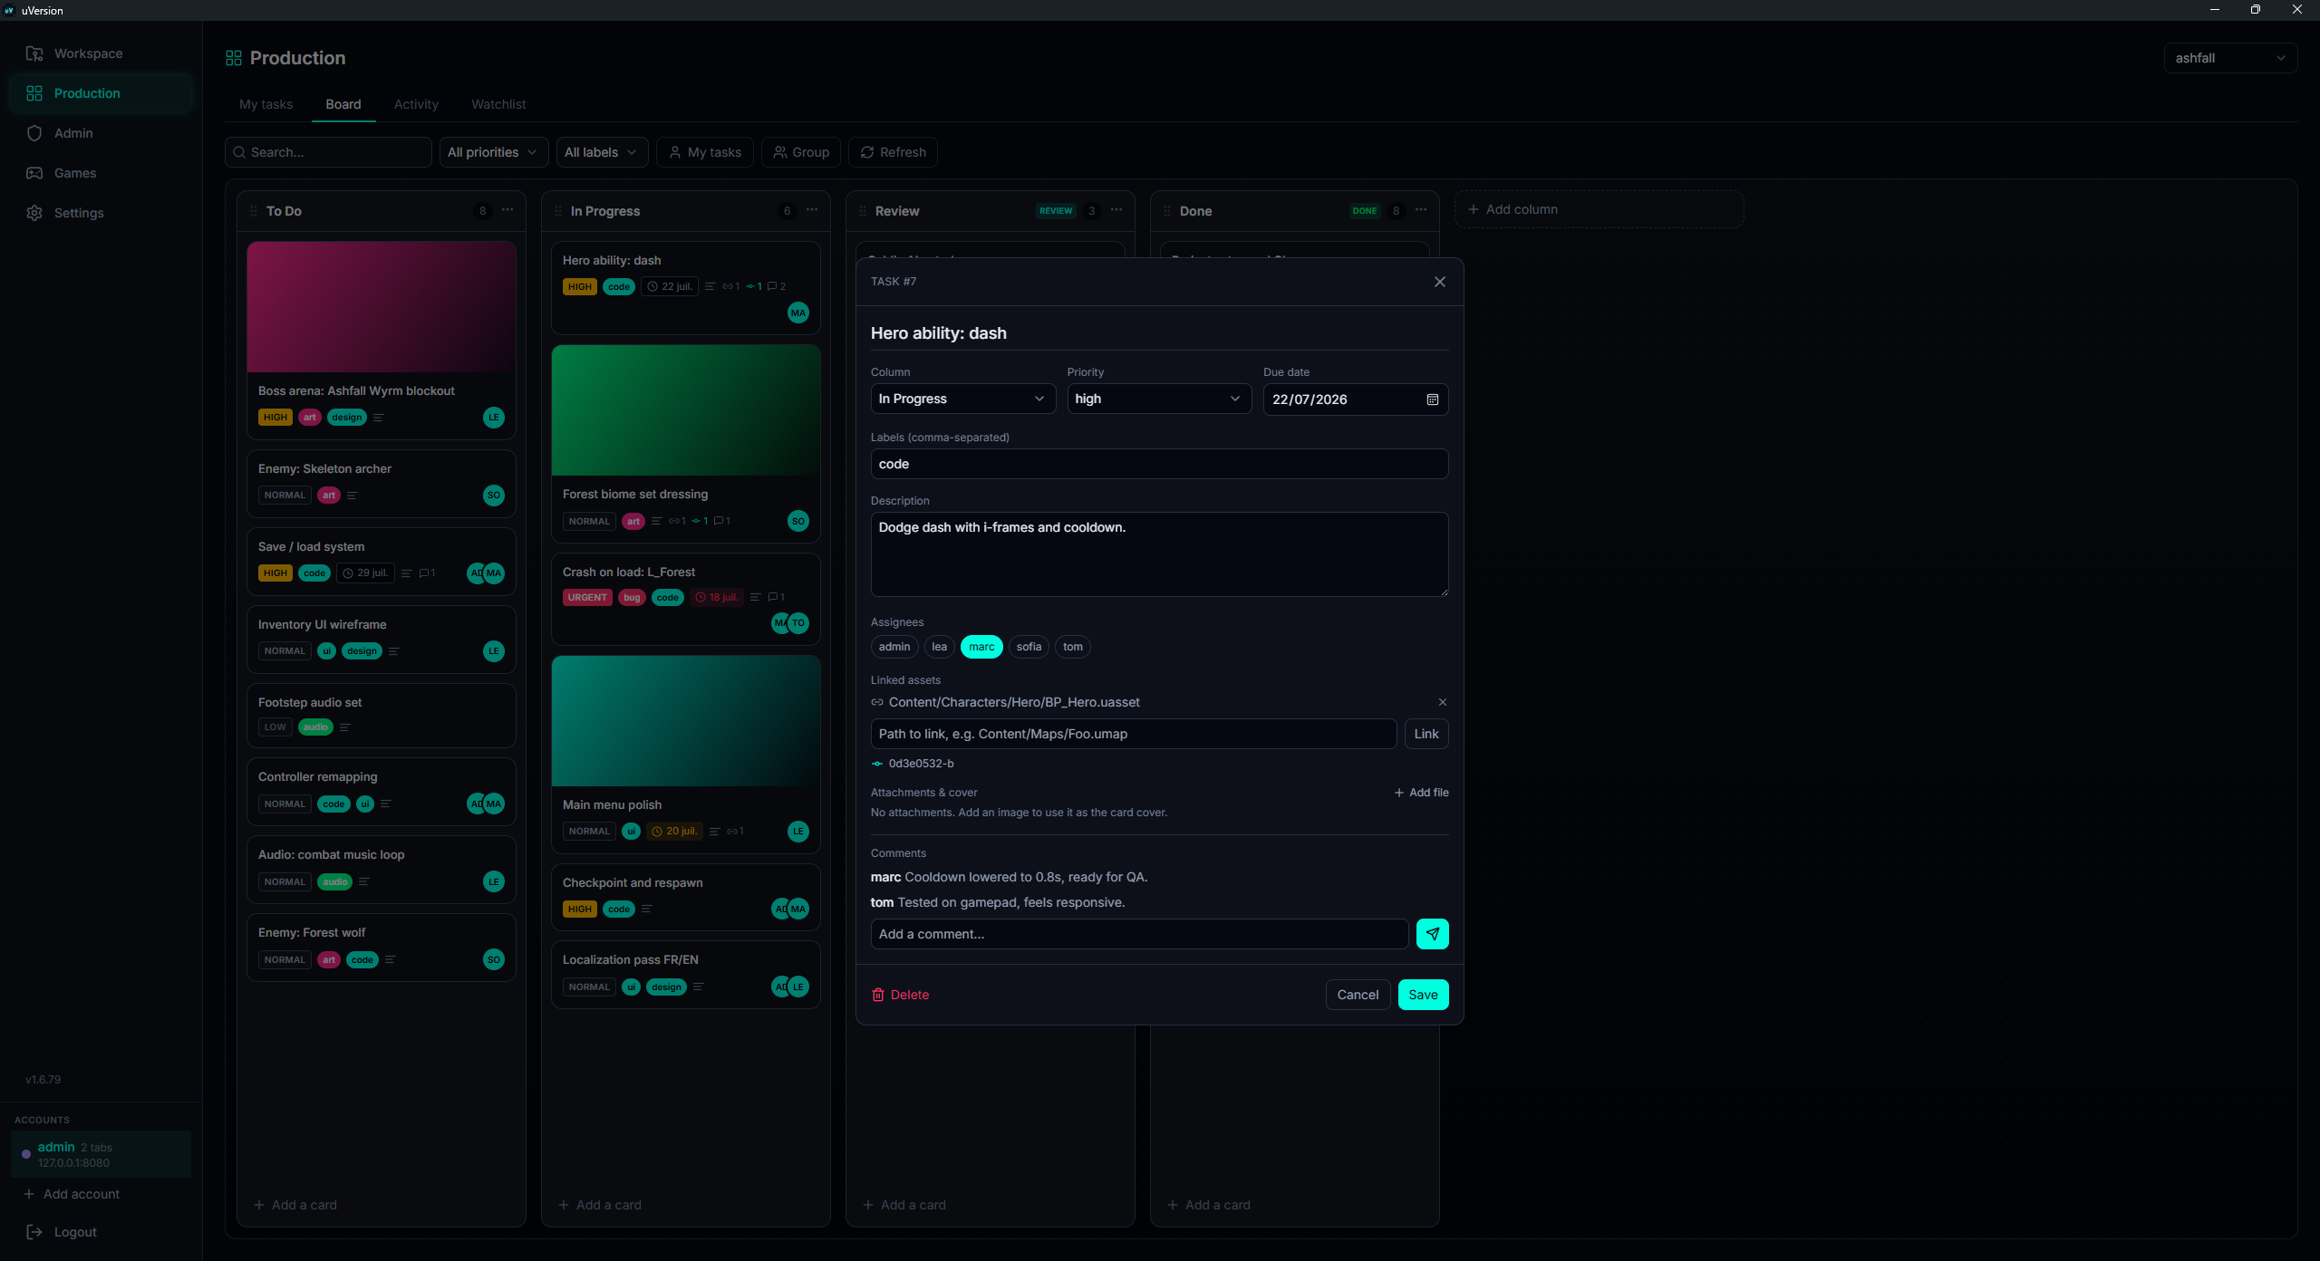This screenshot has width=2320, height=1261.
Task: Open the Done column options menu
Action: [1421, 210]
